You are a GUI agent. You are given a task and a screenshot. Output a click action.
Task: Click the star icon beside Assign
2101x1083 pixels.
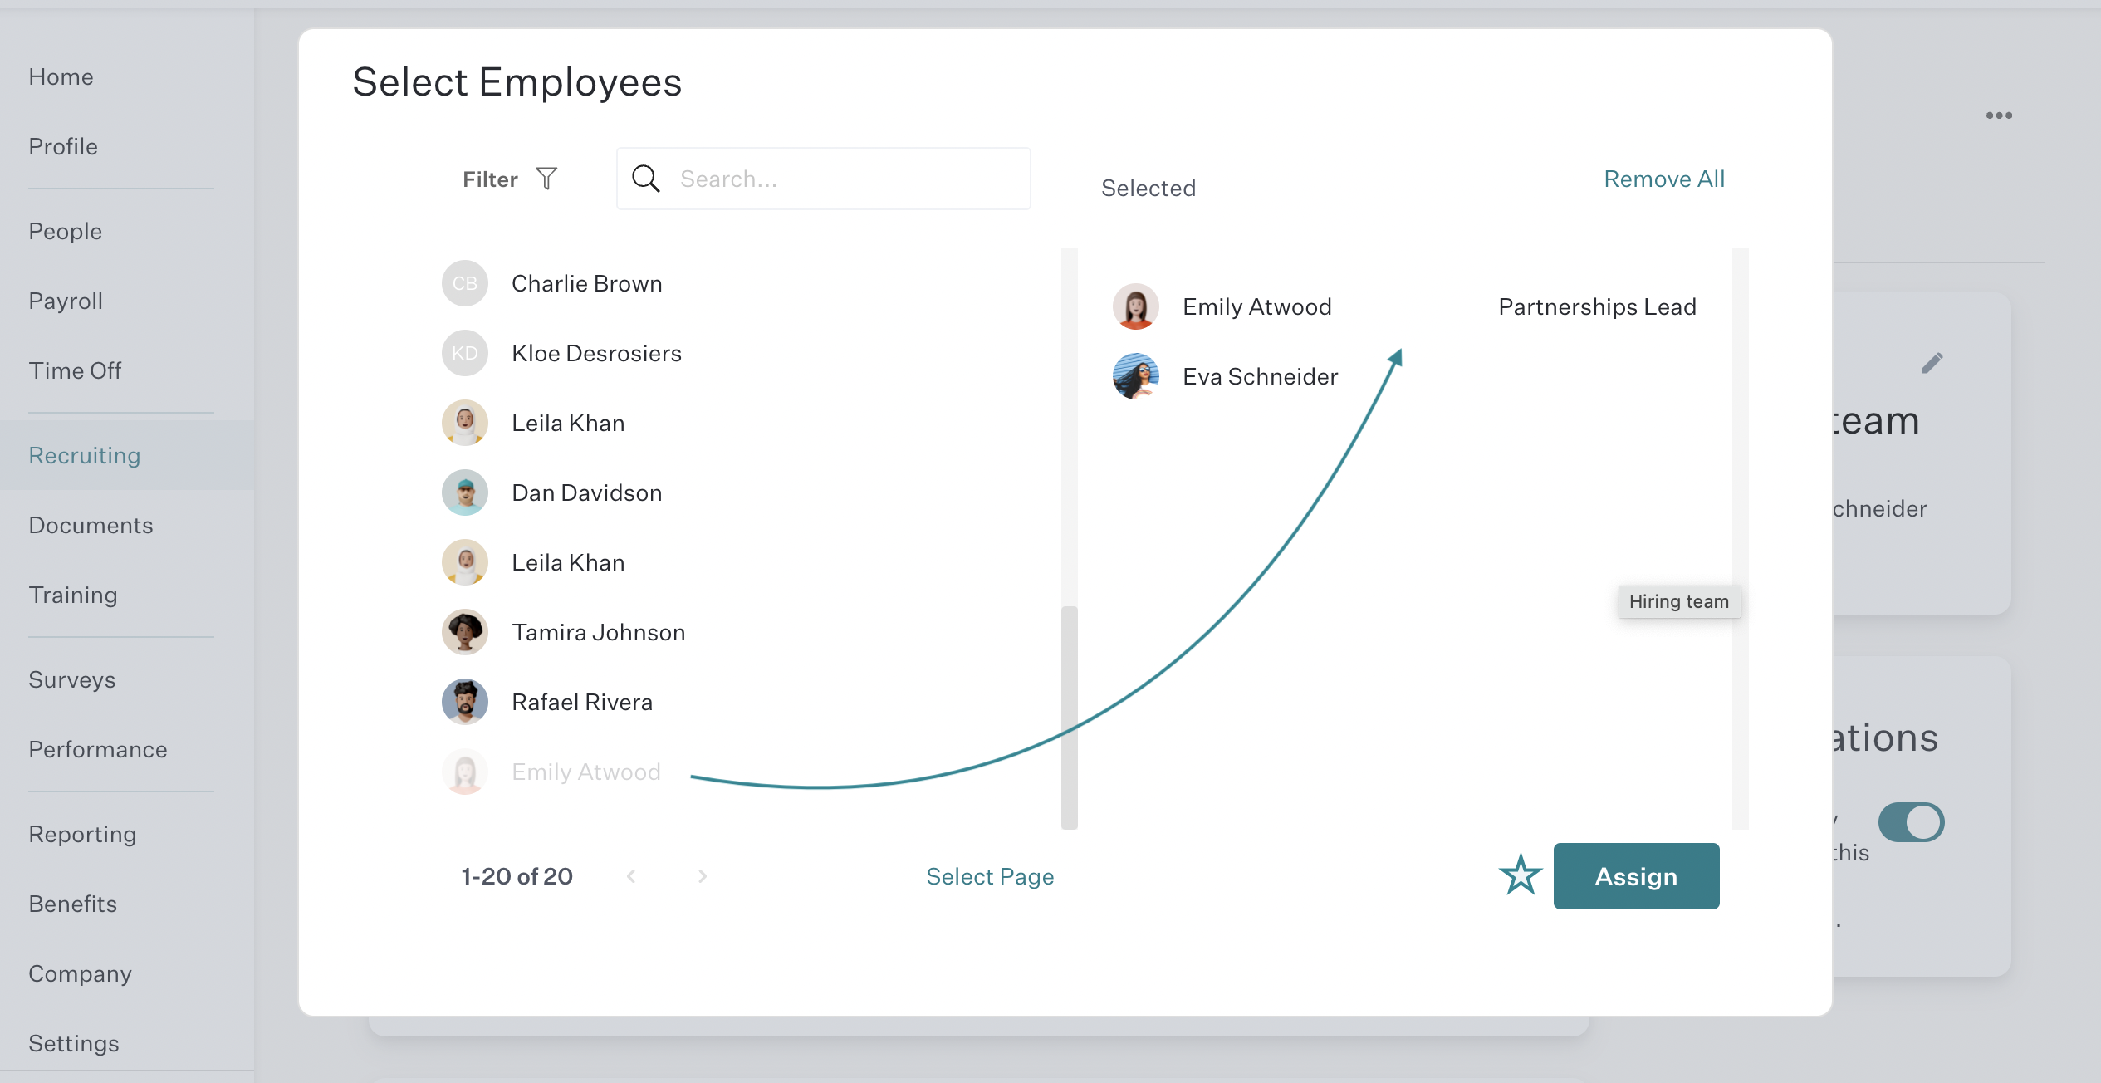point(1521,875)
